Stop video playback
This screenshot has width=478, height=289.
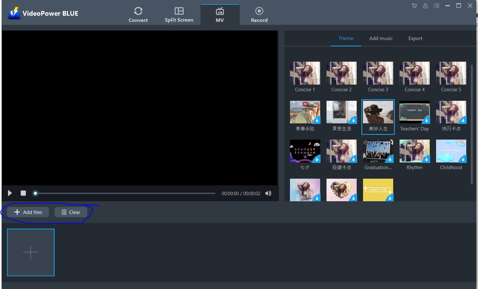click(23, 193)
